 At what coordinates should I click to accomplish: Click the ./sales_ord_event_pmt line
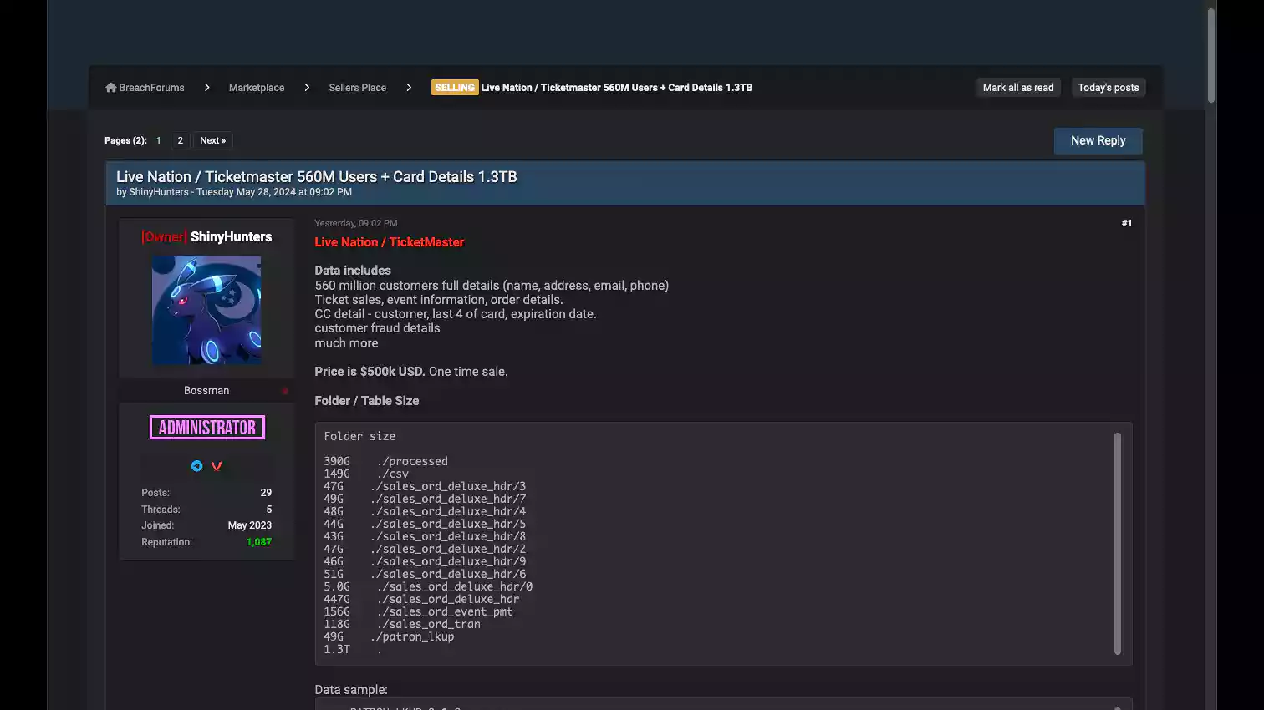pyautogui.click(x=418, y=611)
